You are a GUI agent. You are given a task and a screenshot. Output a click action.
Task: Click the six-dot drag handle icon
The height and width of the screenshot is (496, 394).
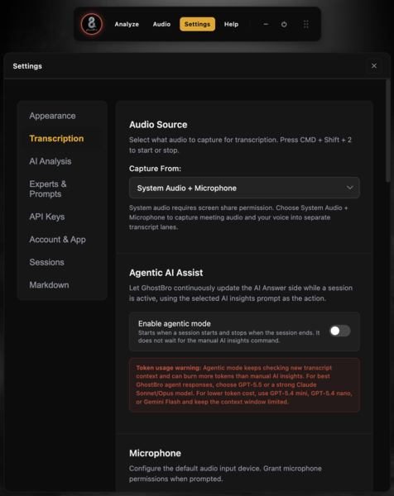pos(306,24)
